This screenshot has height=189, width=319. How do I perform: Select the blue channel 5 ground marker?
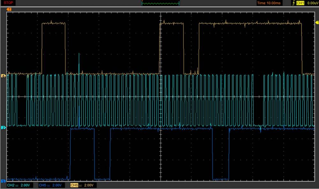click(x=4, y=181)
